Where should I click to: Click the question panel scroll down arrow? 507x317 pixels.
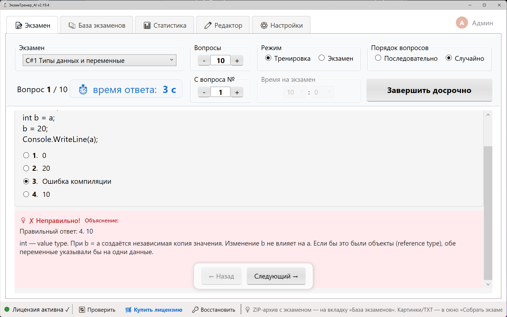488,284
